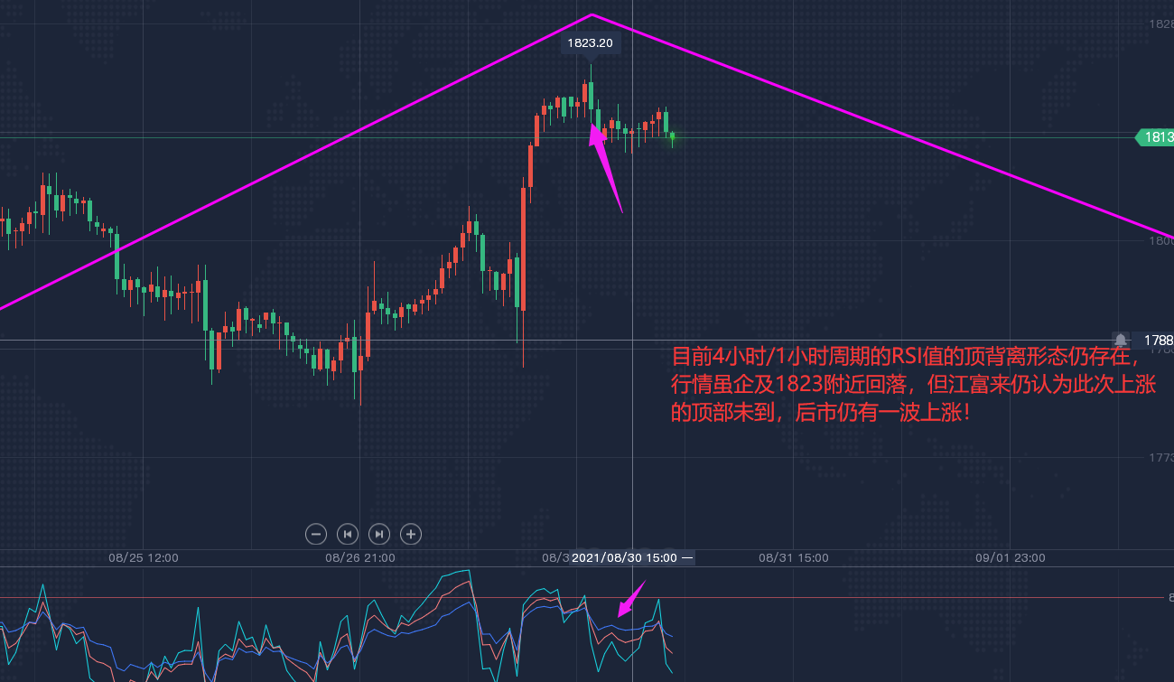Jump to the latest candles with skip-forward icon
Image resolution: width=1174 pixels, height=682 pixels.
[379, 534]
